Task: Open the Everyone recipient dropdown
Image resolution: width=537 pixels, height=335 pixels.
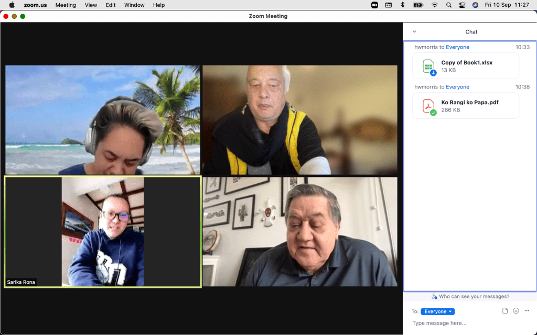Action: [437, 311]
